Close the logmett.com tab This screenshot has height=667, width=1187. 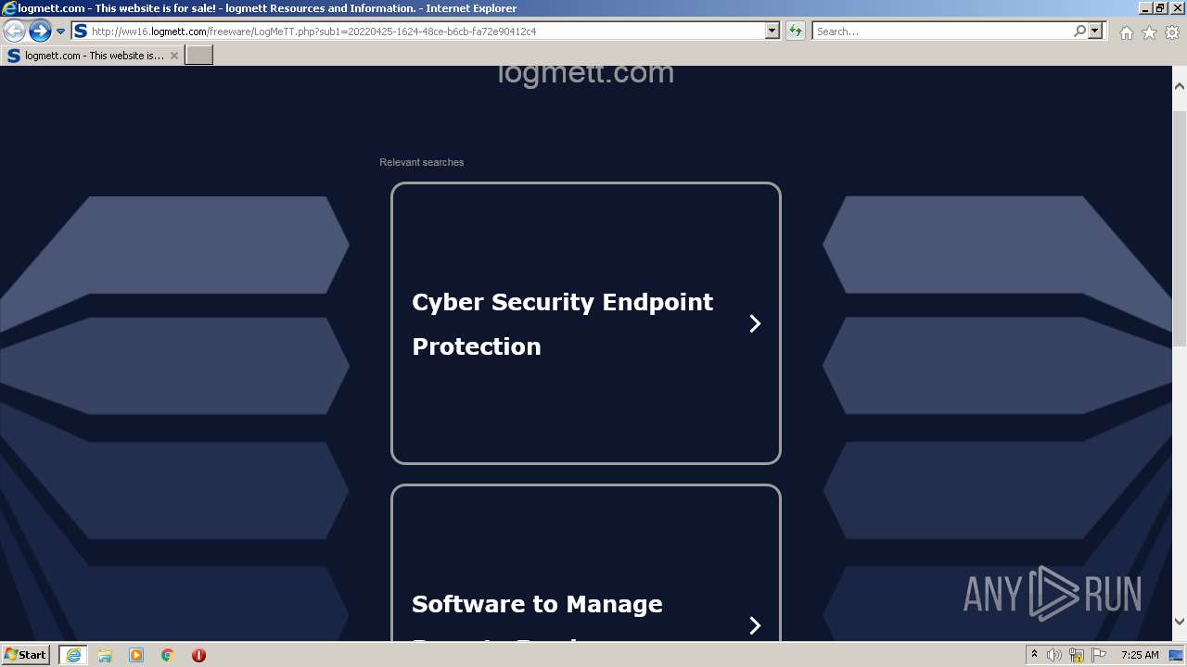[x=173, y=56]
